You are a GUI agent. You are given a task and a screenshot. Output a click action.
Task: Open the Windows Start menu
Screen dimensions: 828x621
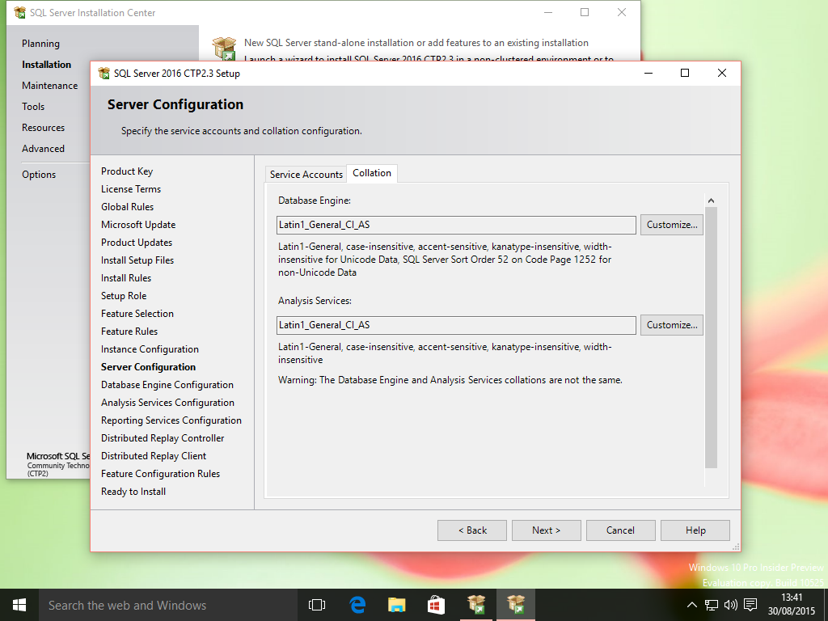click(19, 604)
